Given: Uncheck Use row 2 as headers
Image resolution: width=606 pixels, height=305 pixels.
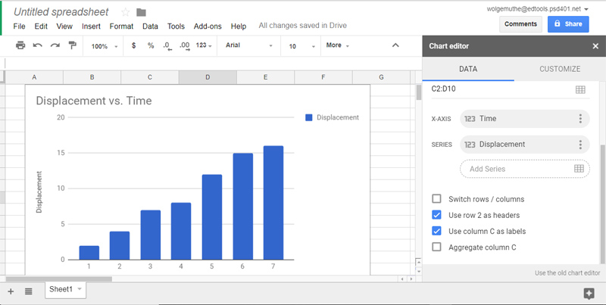Looking at the screenshot, I should (436, 215).
